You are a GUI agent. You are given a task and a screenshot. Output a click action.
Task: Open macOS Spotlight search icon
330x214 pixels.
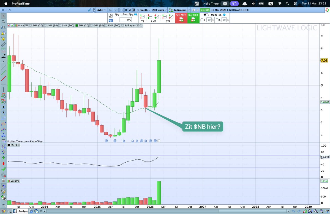tap(287, 4)
